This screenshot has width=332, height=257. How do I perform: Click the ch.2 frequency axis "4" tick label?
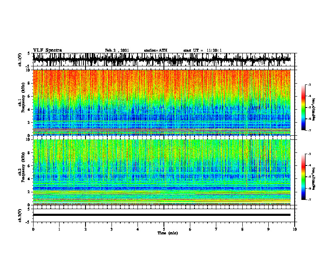click(29, 179)
